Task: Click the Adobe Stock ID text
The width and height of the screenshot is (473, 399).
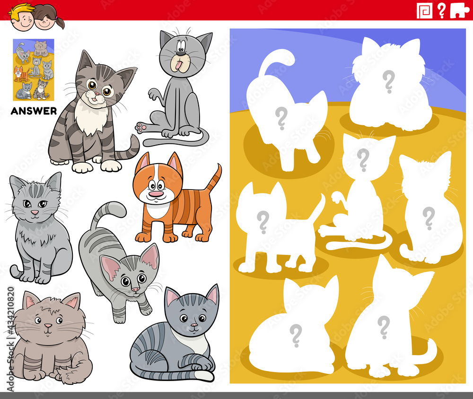Action: click(10, 339)
